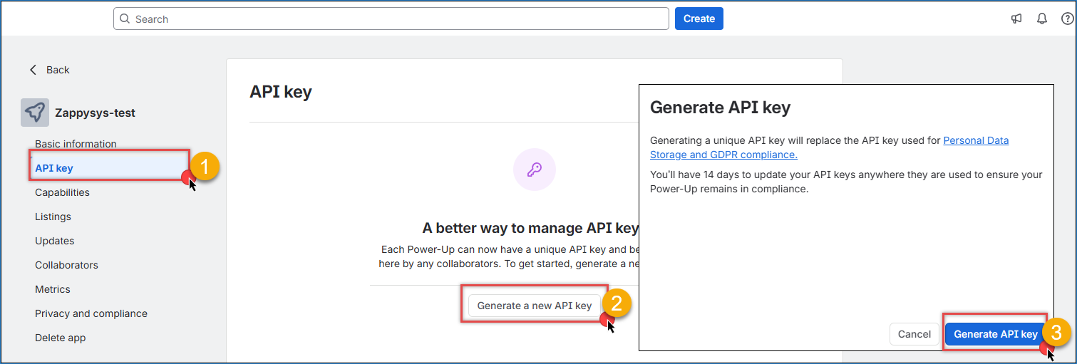The height and width of the screenshot is (364, 1077).
Task: Click Generate a new API key button
Action: pos(535,306)
